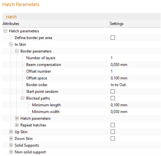Enable Define border per area checkbox
Screen dimensions: 161x156
point(113,38)
